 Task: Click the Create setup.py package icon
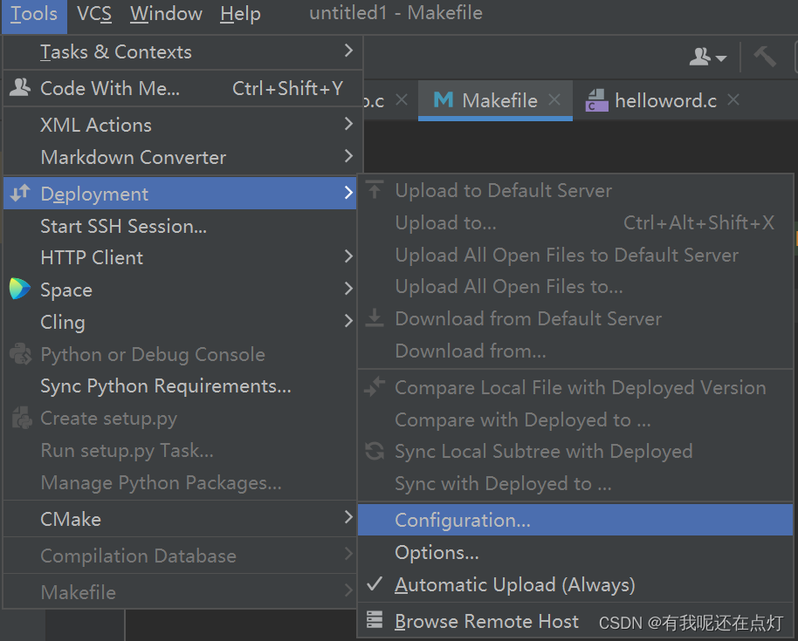click(x=20, y=418)
